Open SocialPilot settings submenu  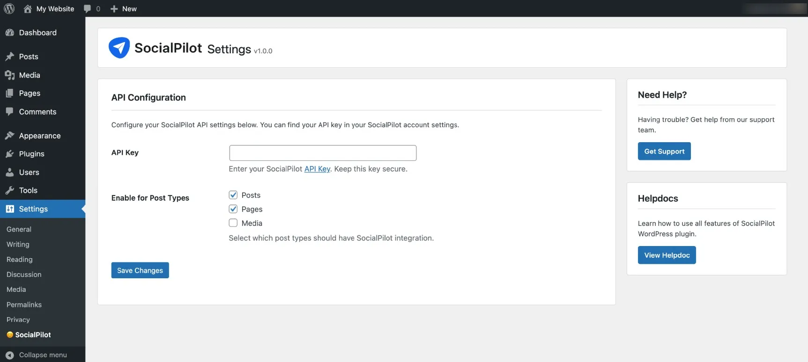33,335
